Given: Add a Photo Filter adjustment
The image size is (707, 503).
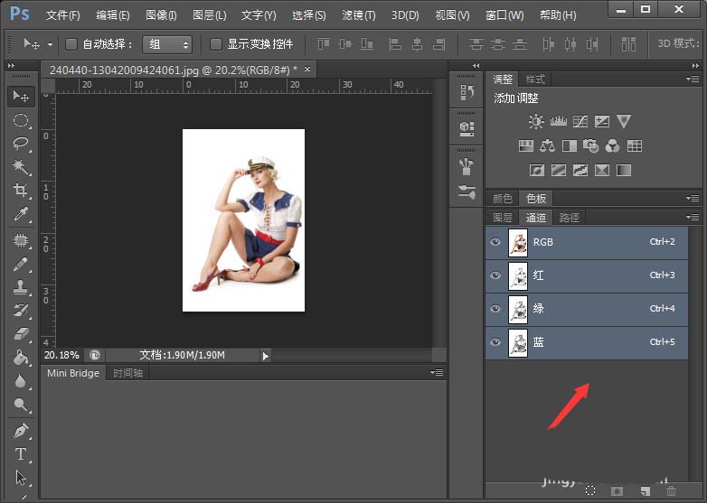Looking at the screenshot, I should (590, 145).
